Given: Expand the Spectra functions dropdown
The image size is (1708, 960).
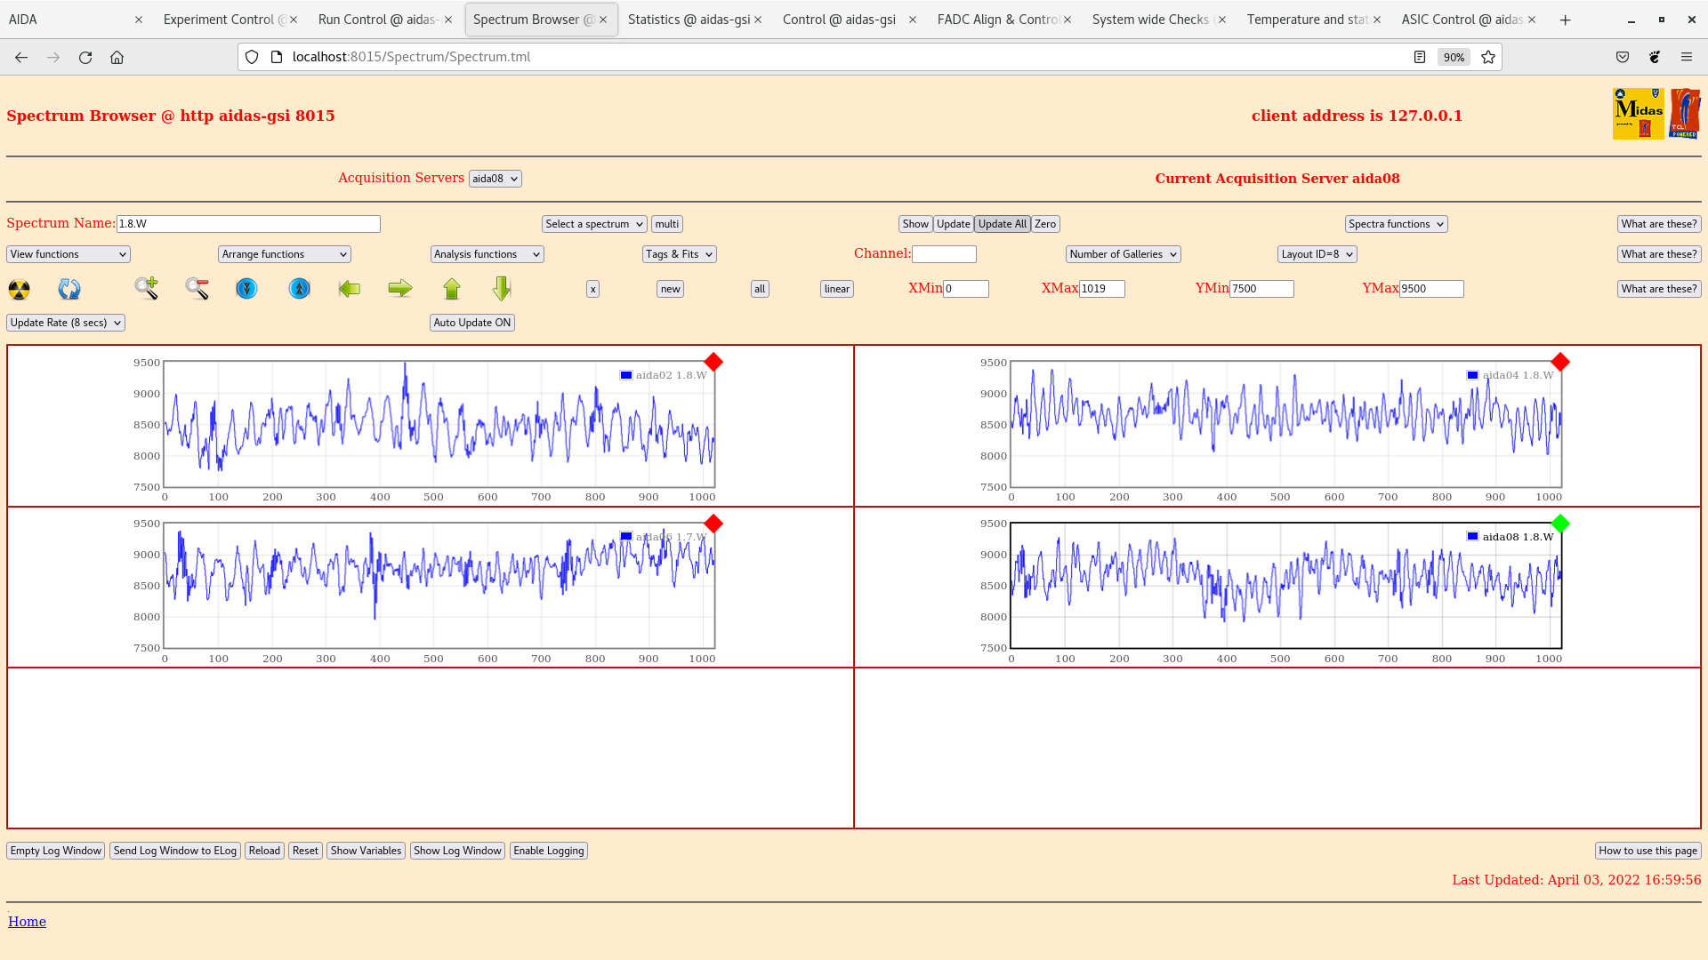Looking at the screenshot, I should point(1397,224).
